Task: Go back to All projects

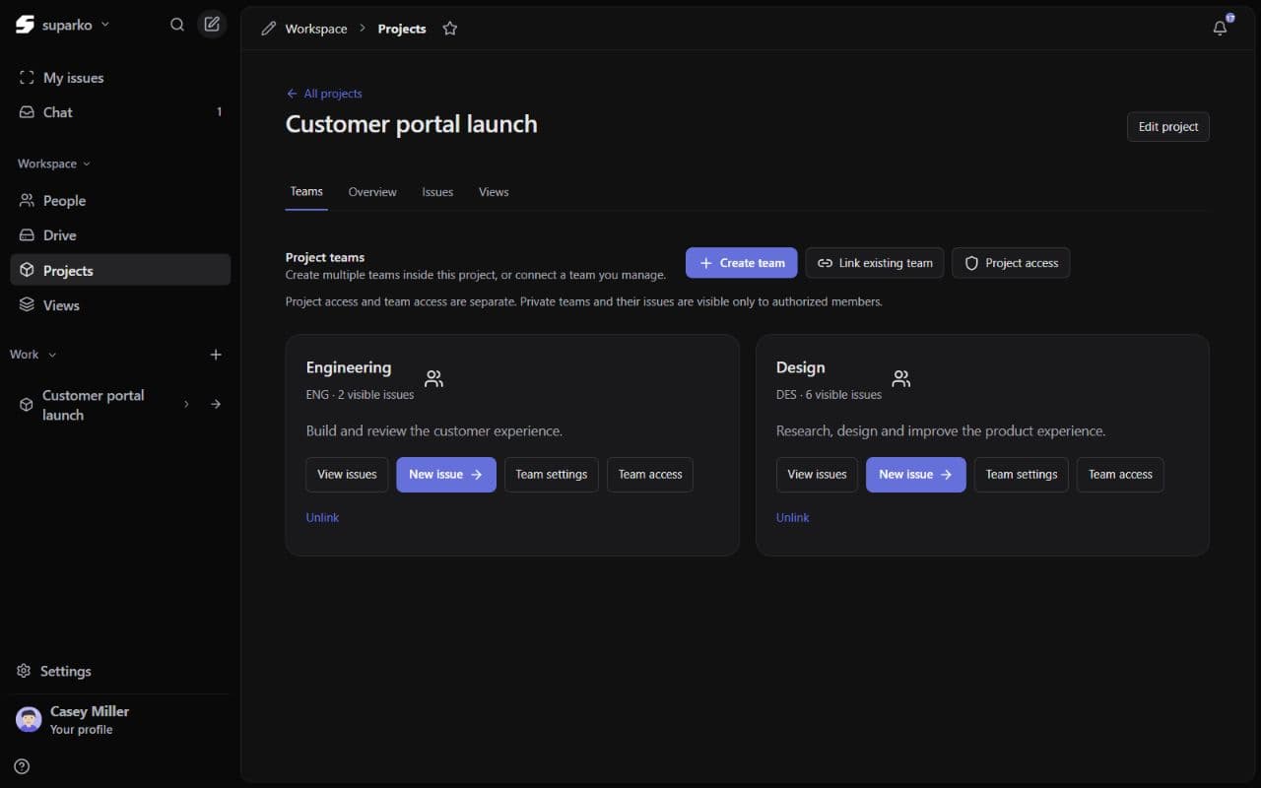Action: [324, 94]
